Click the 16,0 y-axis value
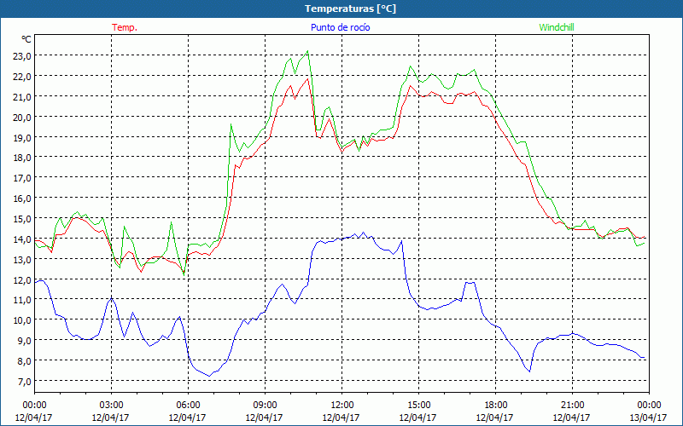Image resolution: width=683 pixels, height=426 pixels. coord(22,199)
